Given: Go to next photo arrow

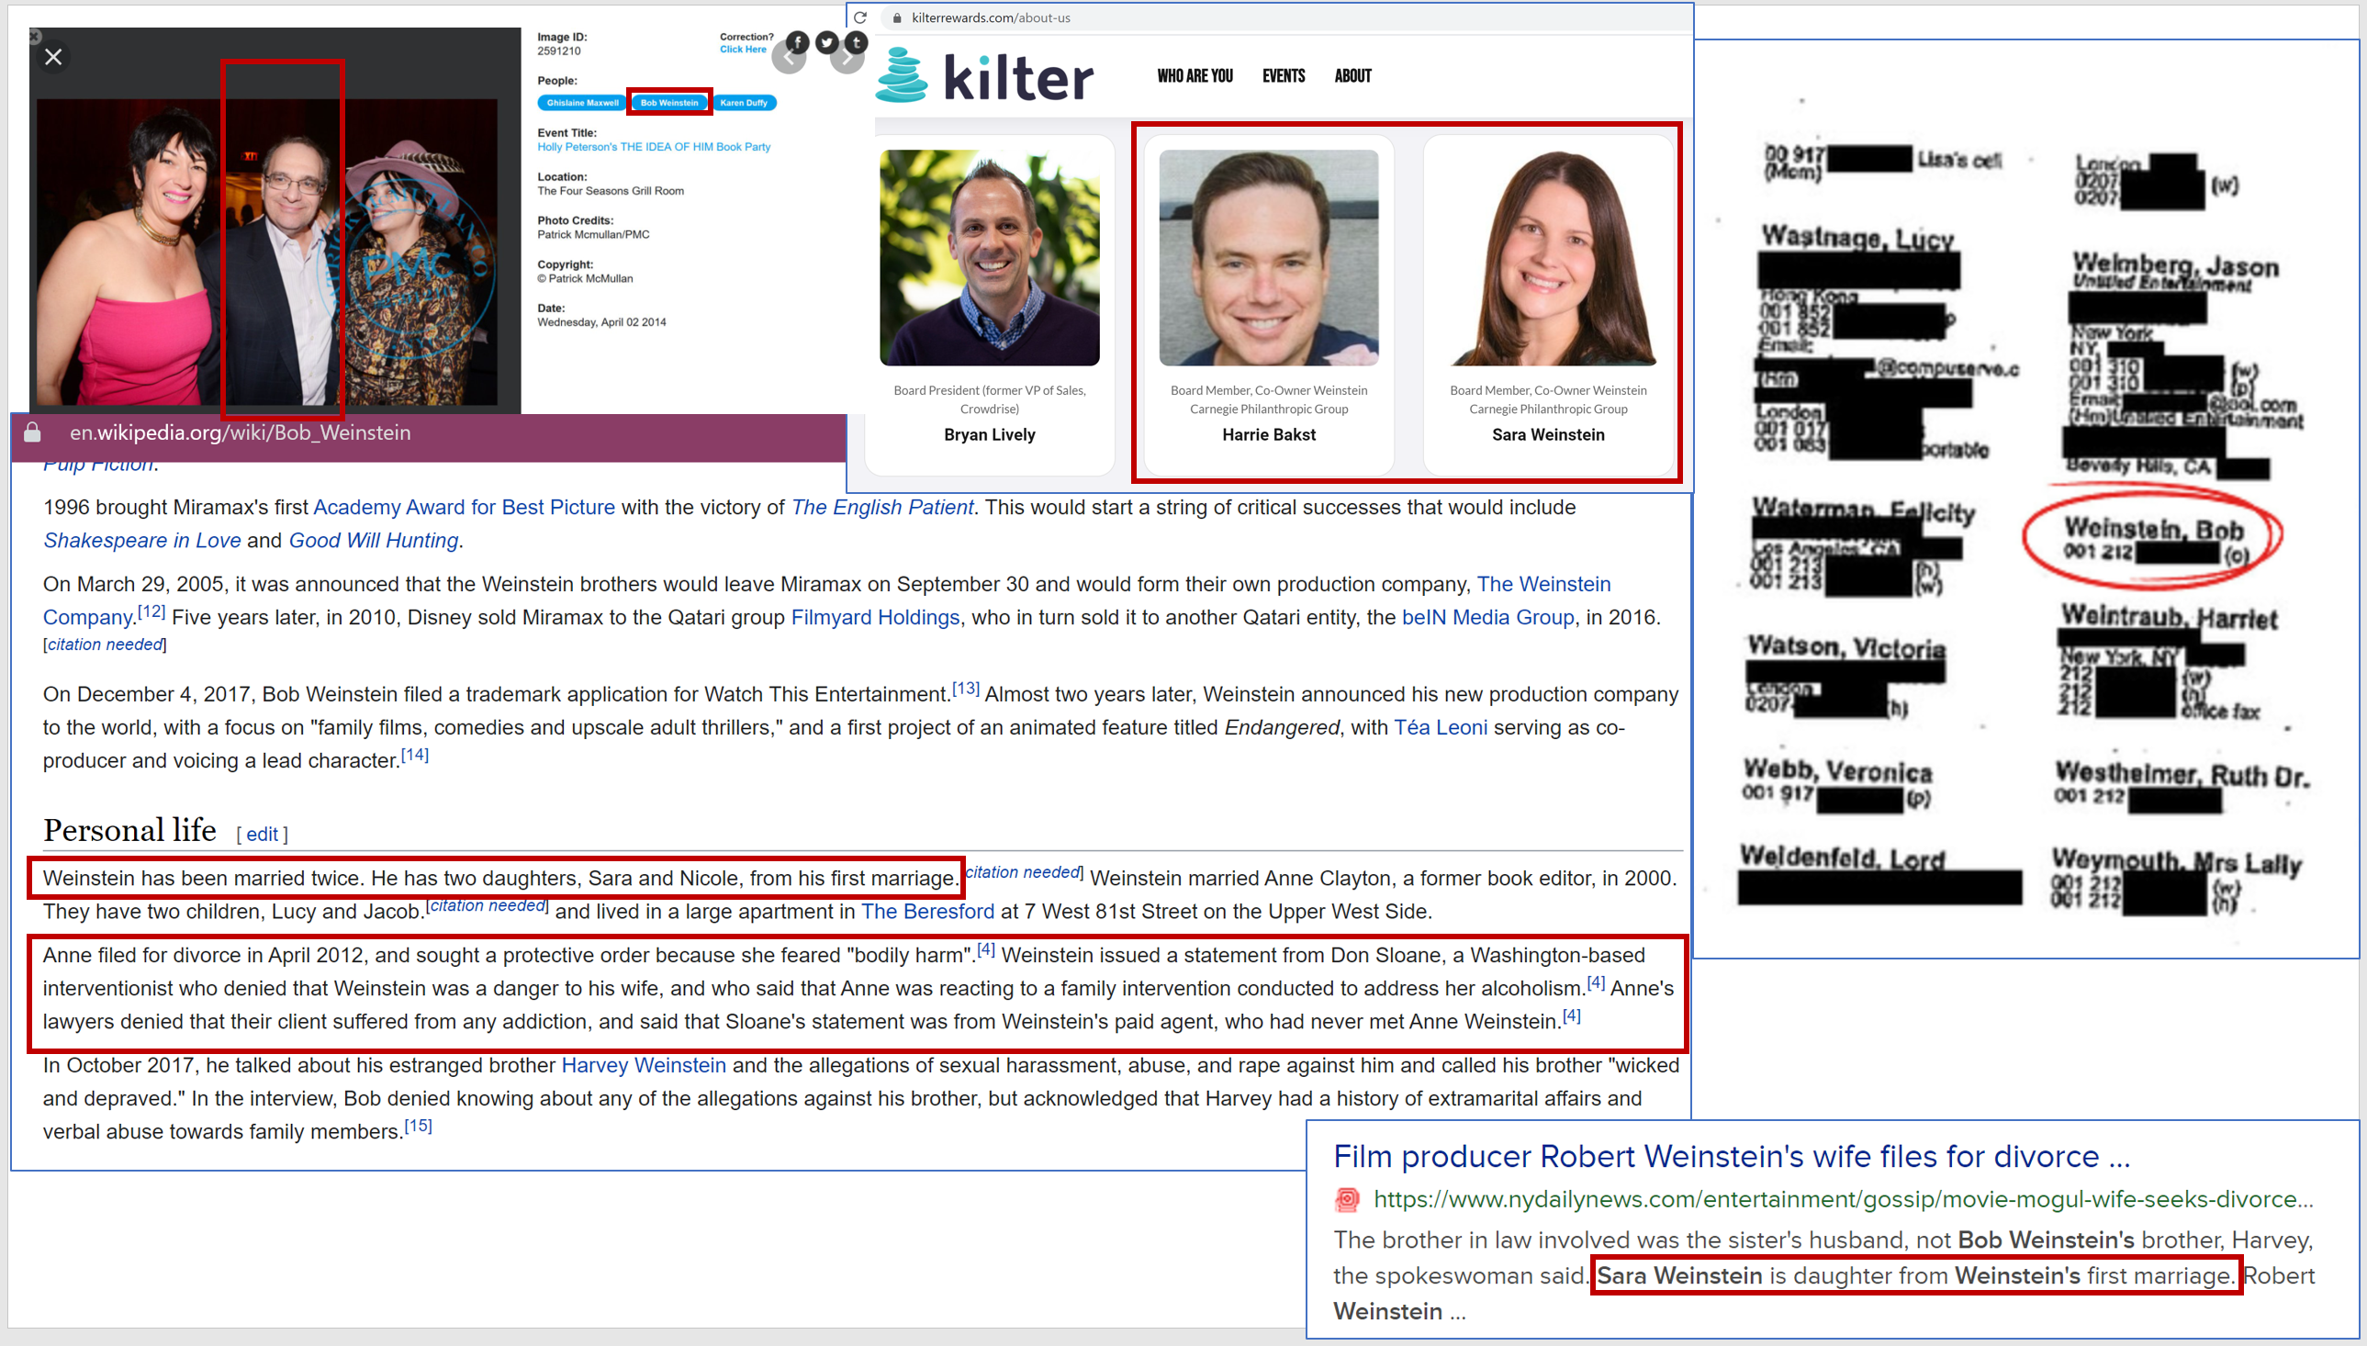Looking at the screenshot, I should (847, 57).
